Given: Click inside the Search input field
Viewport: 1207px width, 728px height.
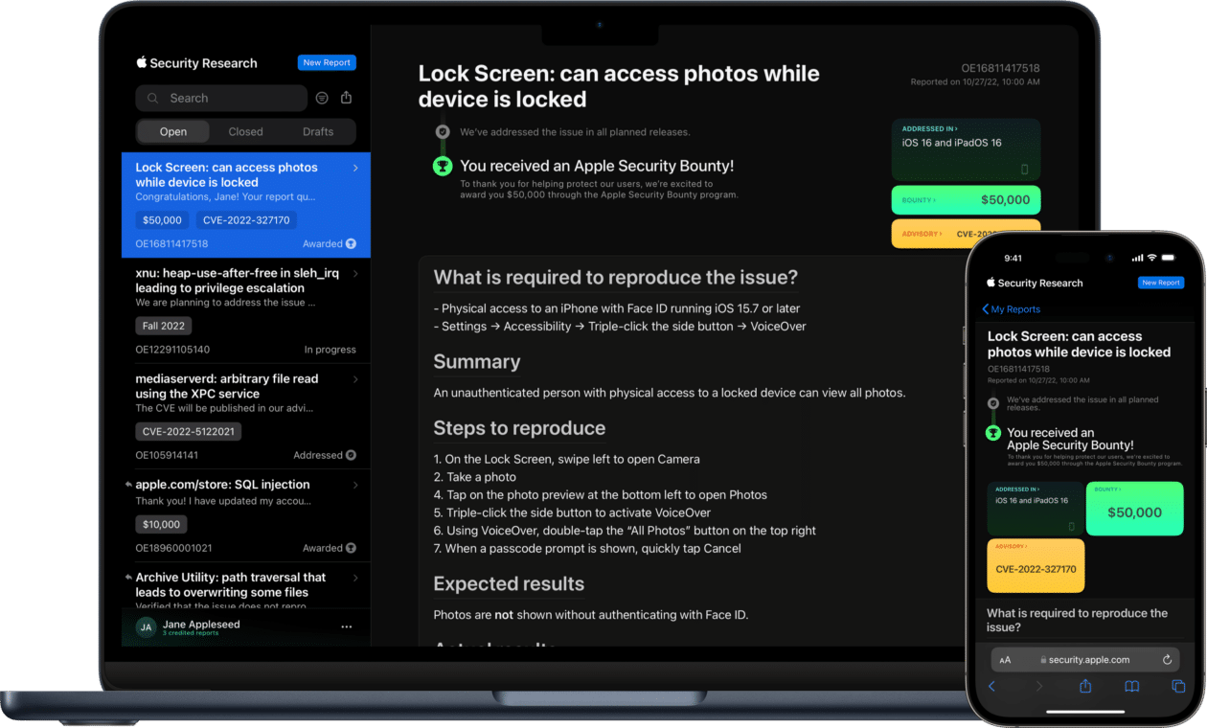Looking at the screenshot, I should (220, 98).
